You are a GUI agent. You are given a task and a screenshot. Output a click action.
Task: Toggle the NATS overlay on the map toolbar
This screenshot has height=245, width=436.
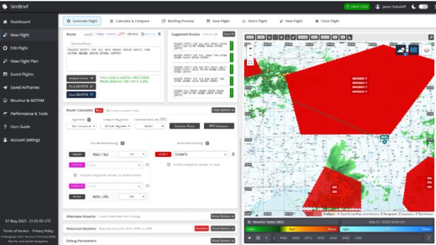pyautogui.click(x=314, y=37)
